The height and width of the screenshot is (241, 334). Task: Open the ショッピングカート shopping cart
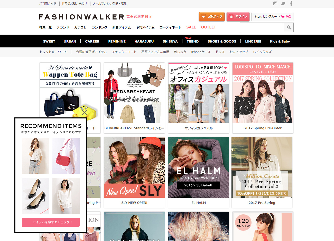[272, 17]
